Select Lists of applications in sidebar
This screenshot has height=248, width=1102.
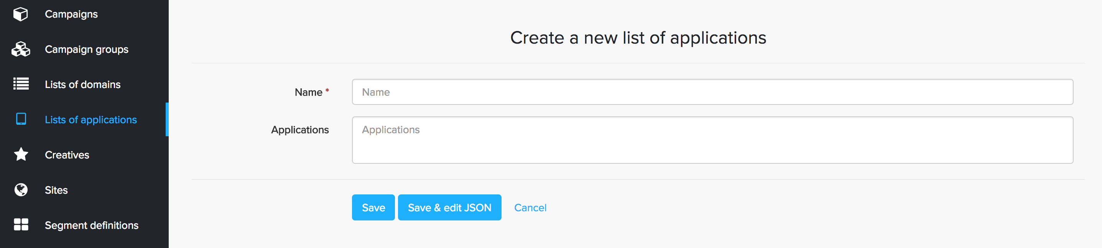[91, 120]
